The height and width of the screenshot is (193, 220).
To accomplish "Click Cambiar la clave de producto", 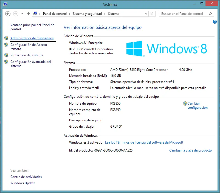I will tap(190, 150).
